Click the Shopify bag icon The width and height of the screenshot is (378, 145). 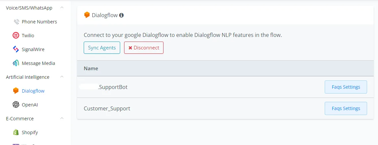[16, 132]
